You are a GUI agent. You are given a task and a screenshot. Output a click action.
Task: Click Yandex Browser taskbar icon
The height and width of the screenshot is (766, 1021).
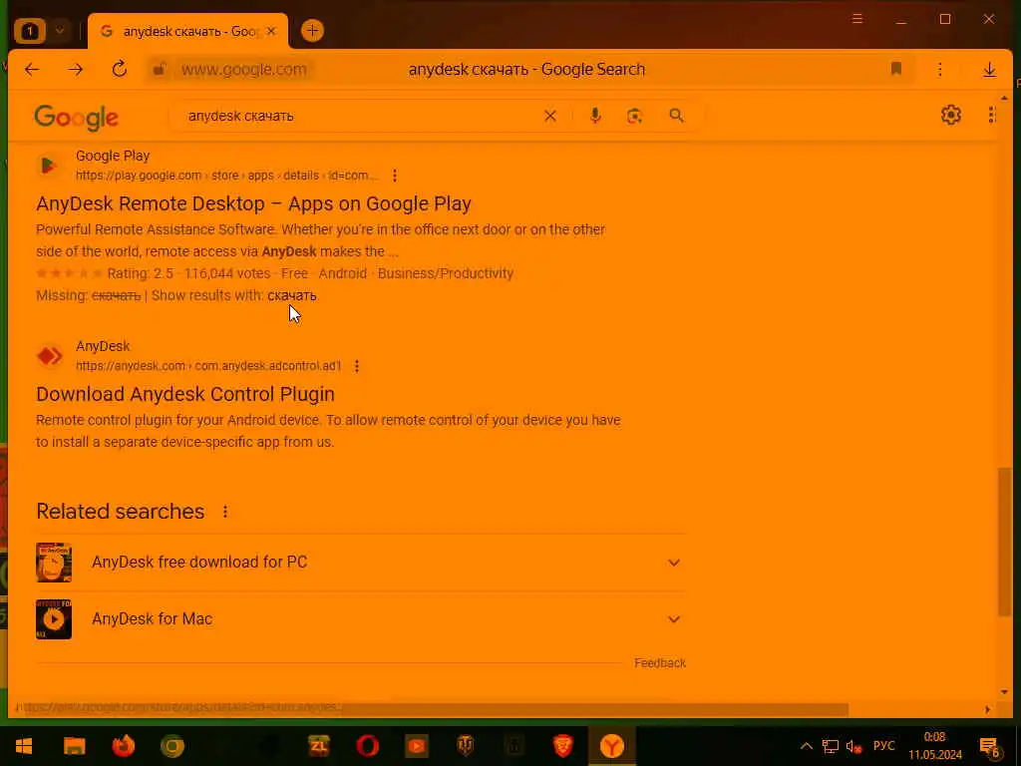tap(611, 746)
